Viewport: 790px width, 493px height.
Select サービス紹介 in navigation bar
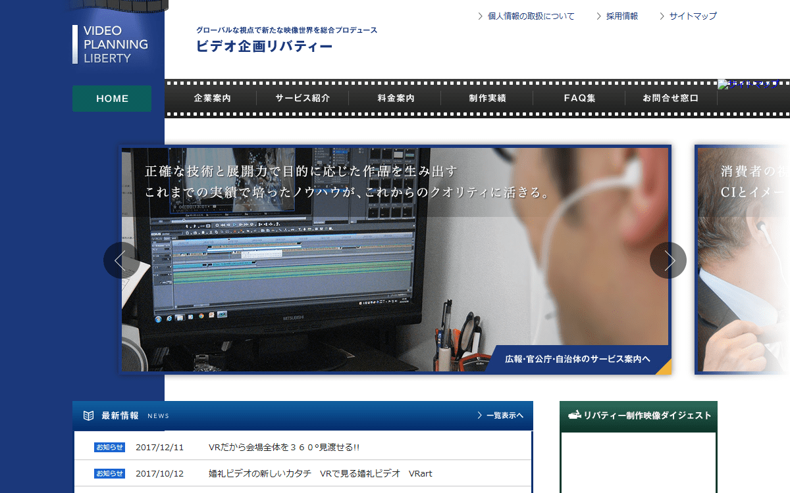point(303,99)
